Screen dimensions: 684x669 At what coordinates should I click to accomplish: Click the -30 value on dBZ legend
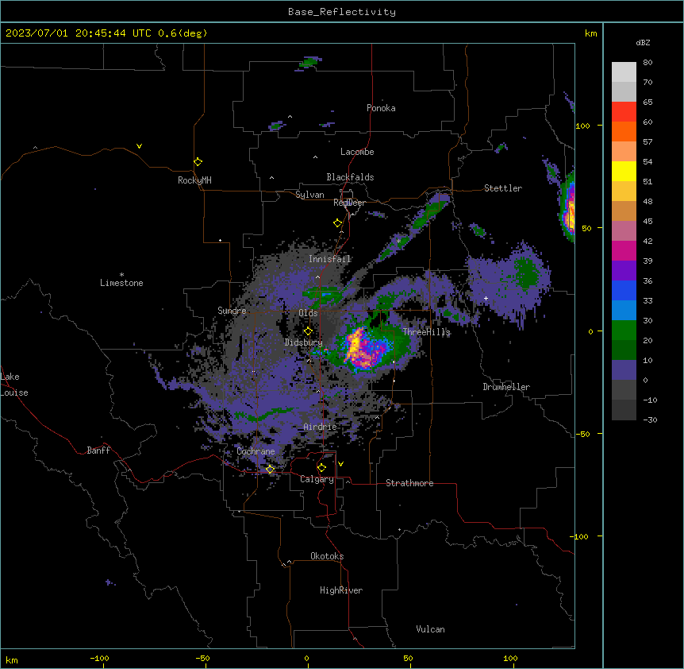[x=650, y=420]
